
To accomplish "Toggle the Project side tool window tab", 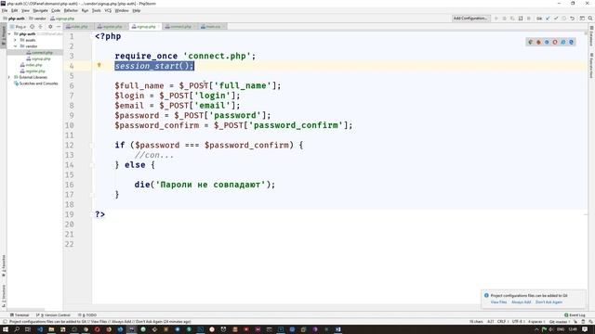I will pos(4,36).
